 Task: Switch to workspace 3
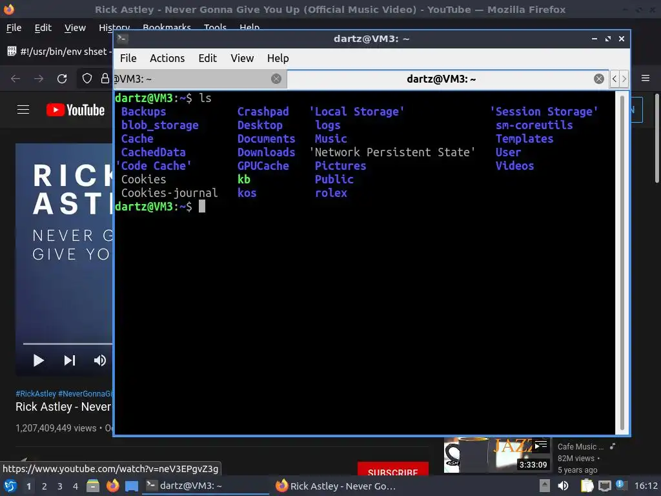(x=60, y=486)
